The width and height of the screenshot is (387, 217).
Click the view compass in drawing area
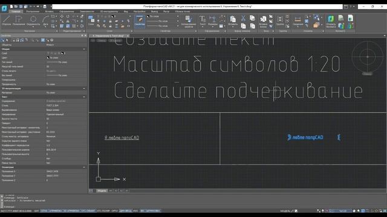click(368, 57)
